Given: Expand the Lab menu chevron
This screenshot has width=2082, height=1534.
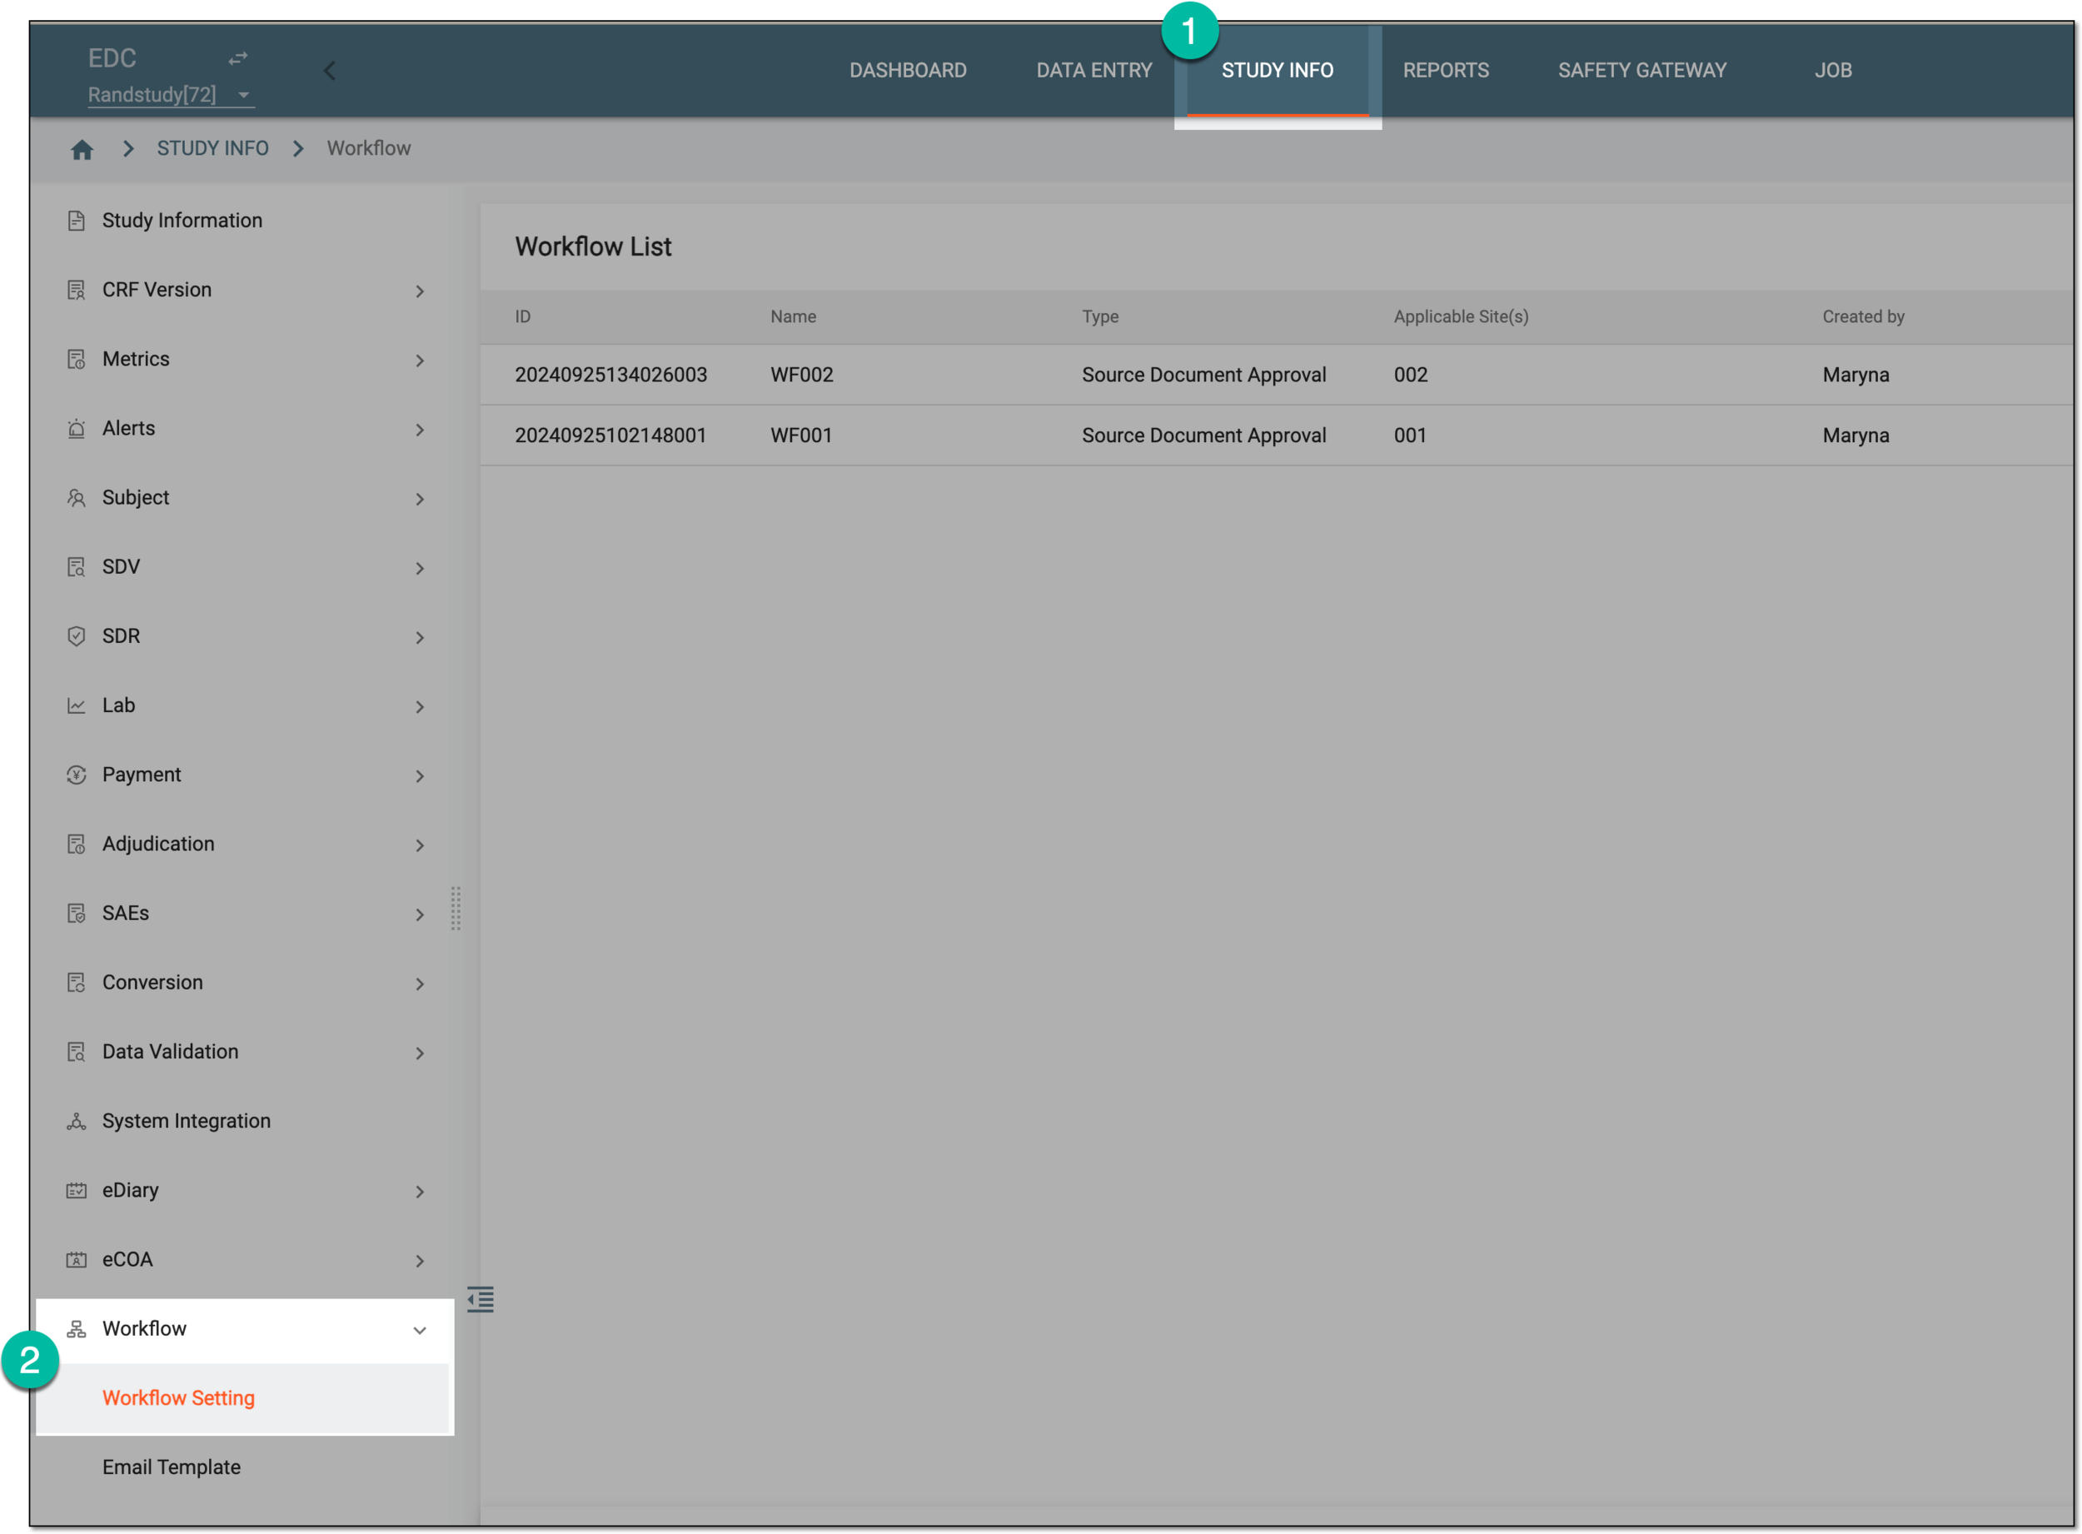Looking at the screenshot, I should [x=420, y=708].
